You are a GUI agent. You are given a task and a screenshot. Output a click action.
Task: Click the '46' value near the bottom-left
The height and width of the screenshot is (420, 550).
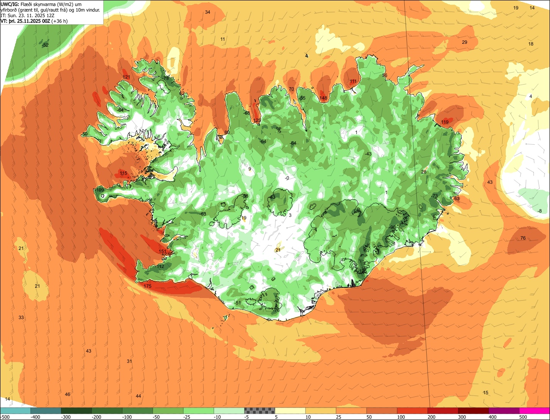pos(67,394)
